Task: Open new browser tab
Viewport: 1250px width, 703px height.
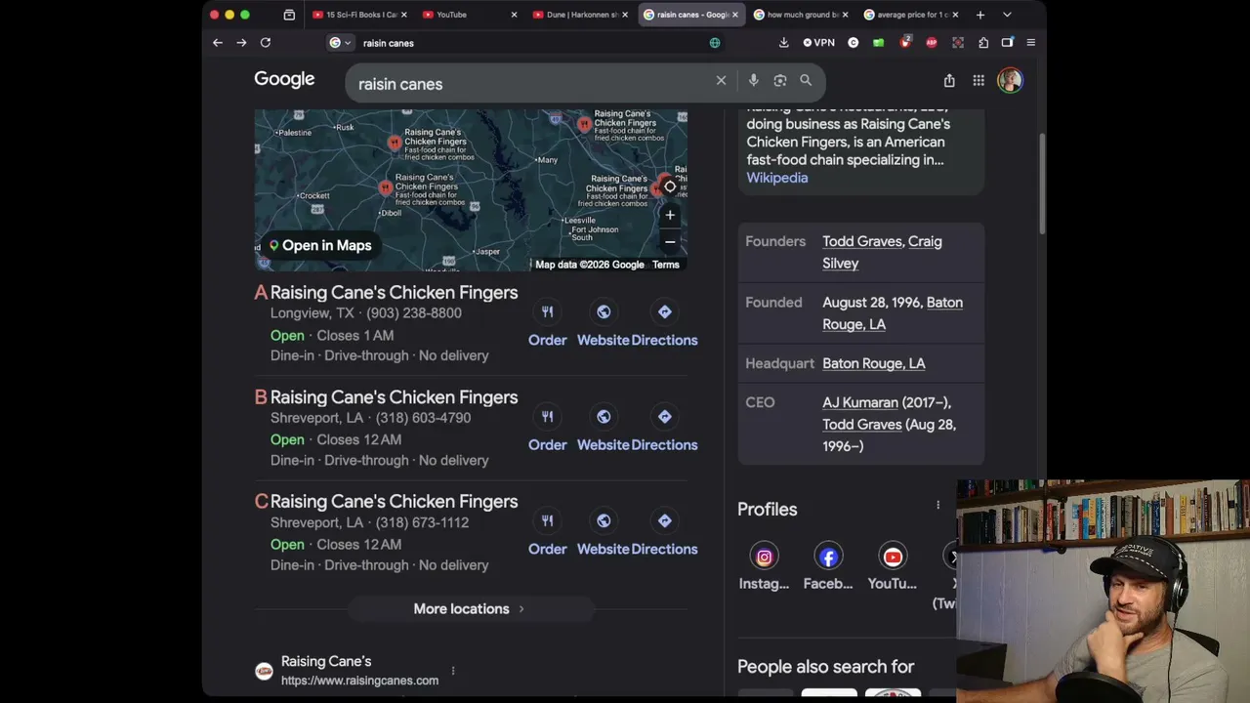Action: [x=980, y=15]
